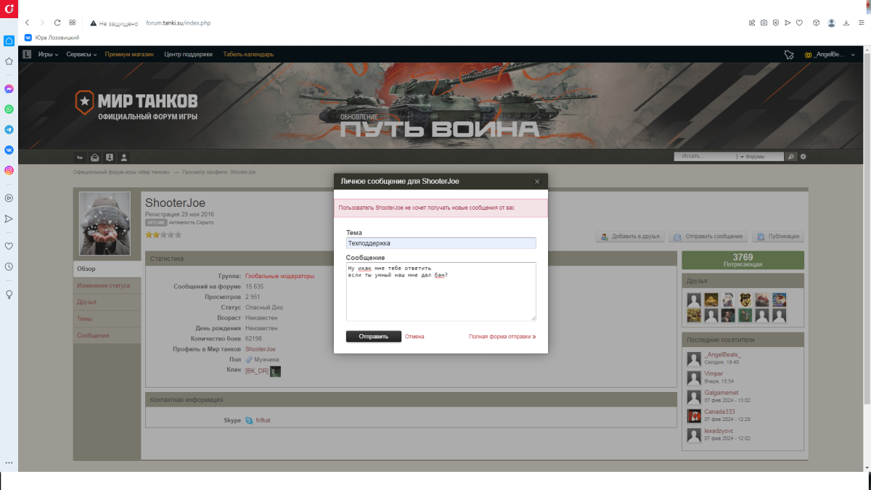
Task: Open the forum envelope messages icon
Action: click(94, 157)
